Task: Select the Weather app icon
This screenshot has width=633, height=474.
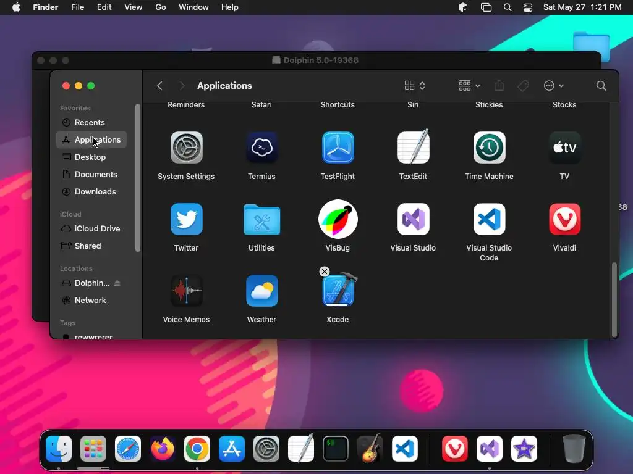Action: (261, 291)
